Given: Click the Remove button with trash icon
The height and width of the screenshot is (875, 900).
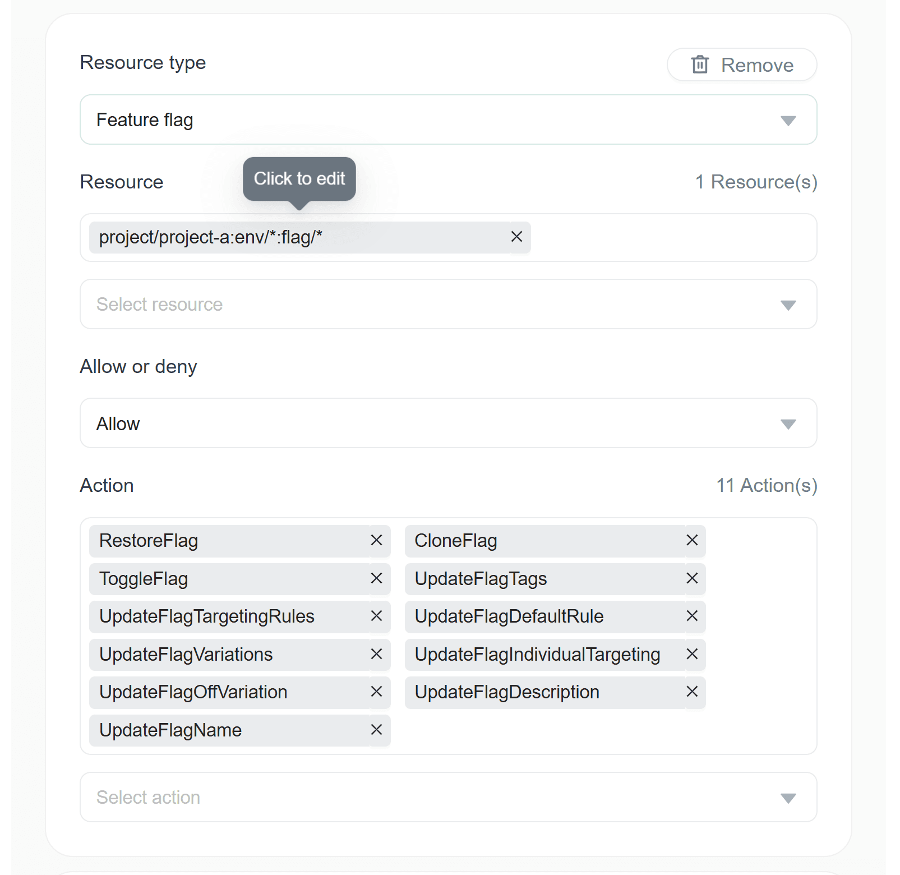Looking at the screenshot, I should [x=741, y=65].
